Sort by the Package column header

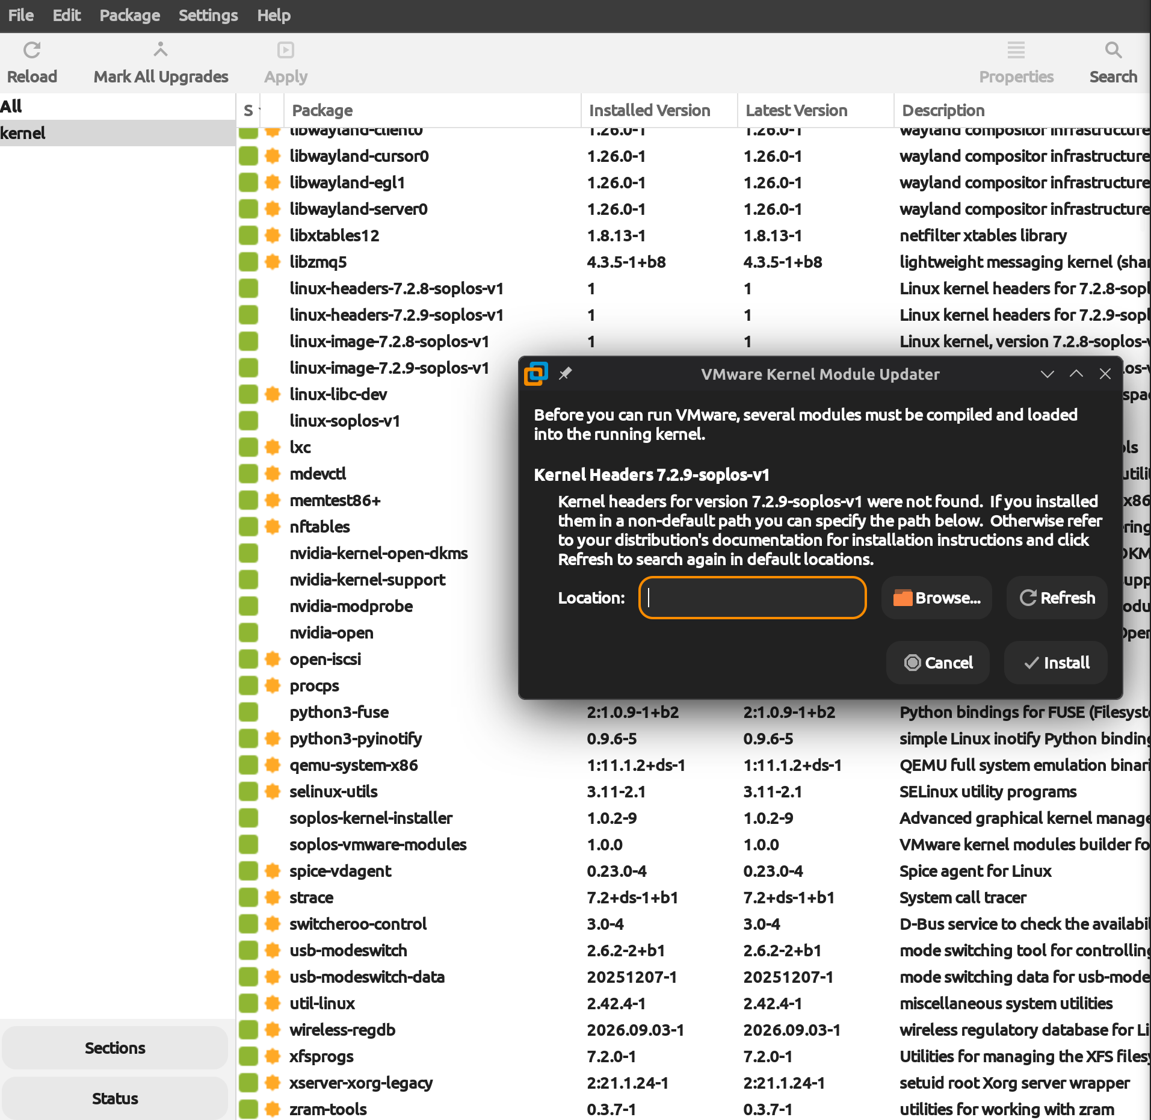(432, 110)
